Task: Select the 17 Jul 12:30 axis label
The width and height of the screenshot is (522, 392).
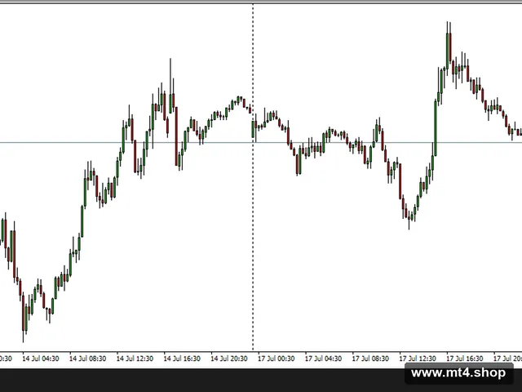Action: click(418, 359)
